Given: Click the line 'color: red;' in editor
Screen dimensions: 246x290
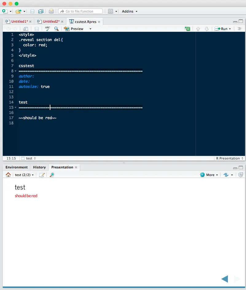Looking at the screenshot, I should coord(35,45).
